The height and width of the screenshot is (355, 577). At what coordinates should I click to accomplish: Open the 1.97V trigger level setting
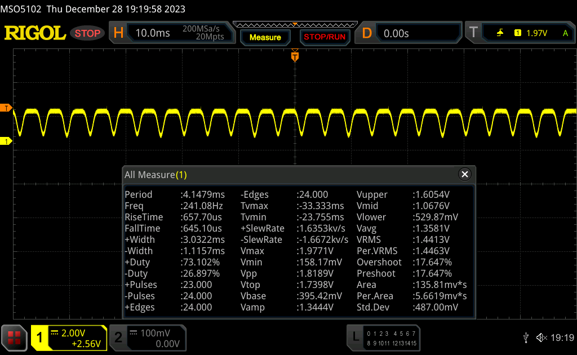[536, 33]
